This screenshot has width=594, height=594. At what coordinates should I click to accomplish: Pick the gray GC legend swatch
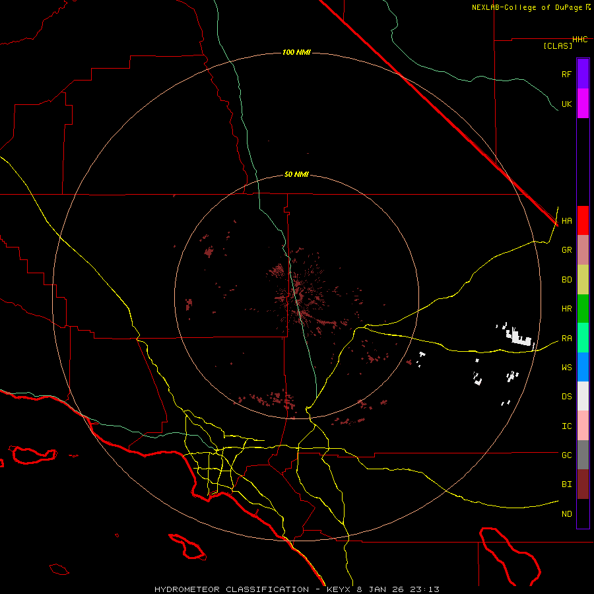(583, 455)
